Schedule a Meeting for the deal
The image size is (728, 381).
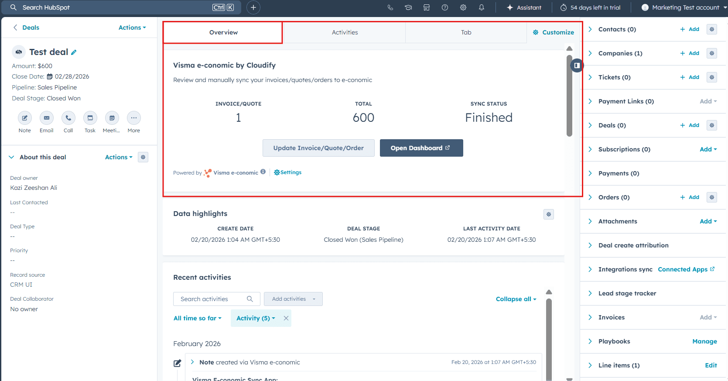tap(112, 118)
